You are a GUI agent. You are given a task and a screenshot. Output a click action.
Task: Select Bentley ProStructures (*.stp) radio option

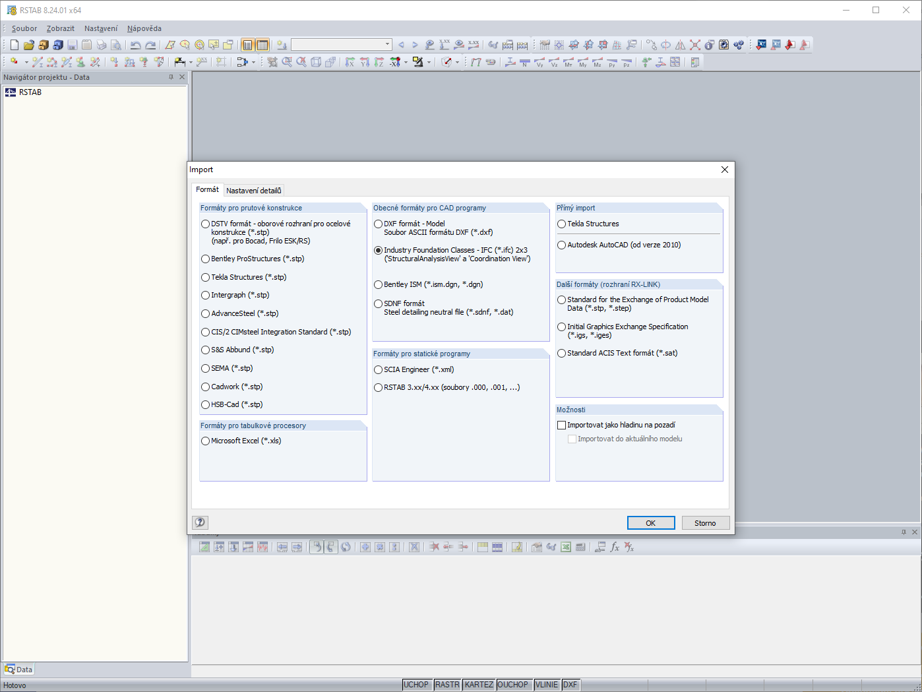pyautogui.click(x=206, y=259)
